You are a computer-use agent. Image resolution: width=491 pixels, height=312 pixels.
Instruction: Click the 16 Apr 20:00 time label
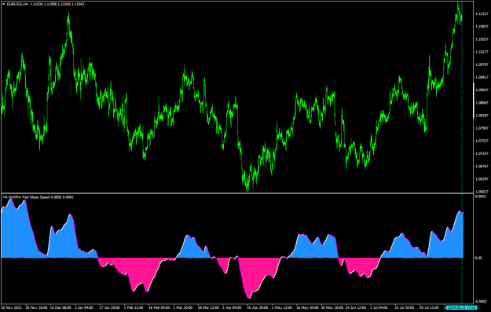258,307
